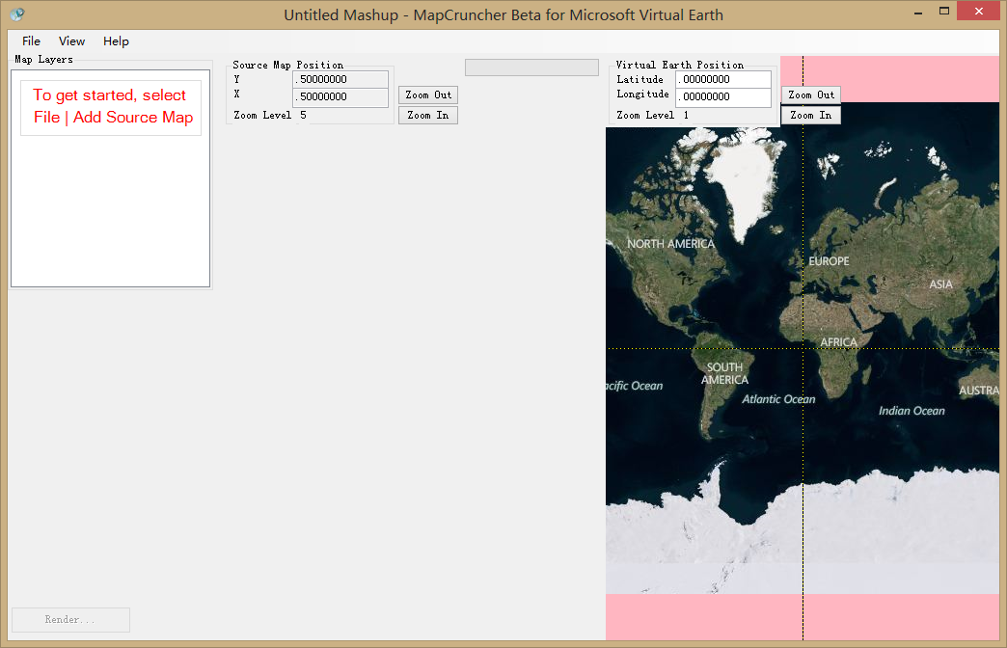The image size is (1007, 648).
Task: Click the Render... button
Action: [70, 620]
